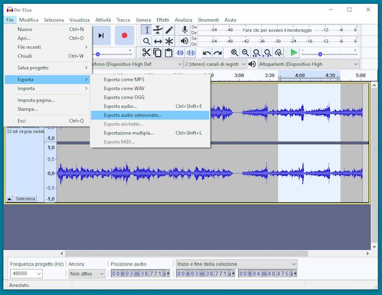Click the Skip to End button
Image resolution: width=382 pixels, height=295 pixels.
[x=101, y=36]
